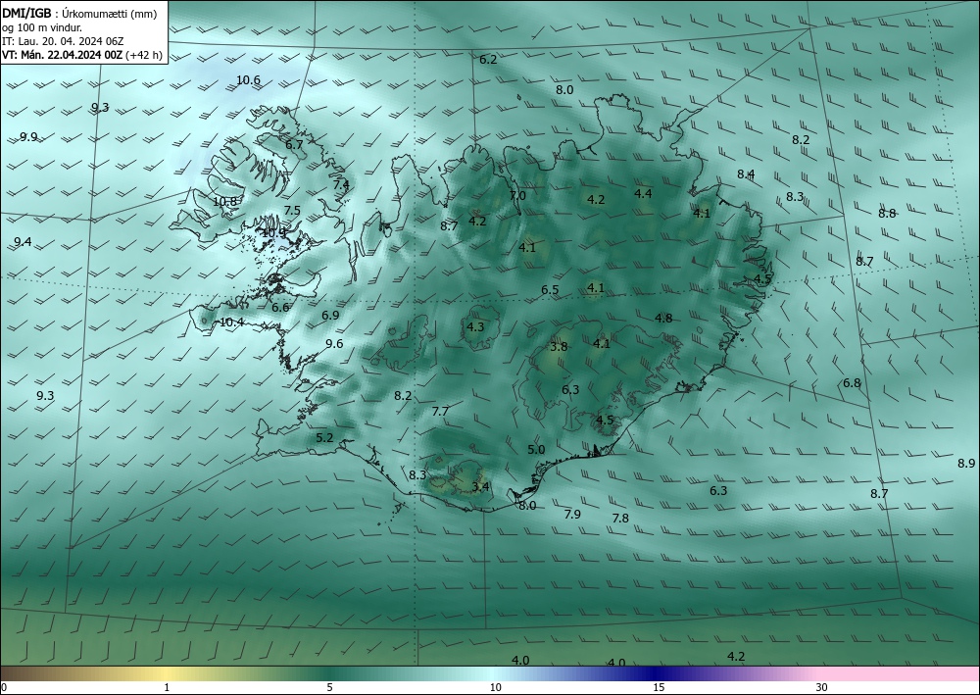This screenshot has width=980, height=695.
Task: Click the 7.9 map value
Action: point(572,515)
